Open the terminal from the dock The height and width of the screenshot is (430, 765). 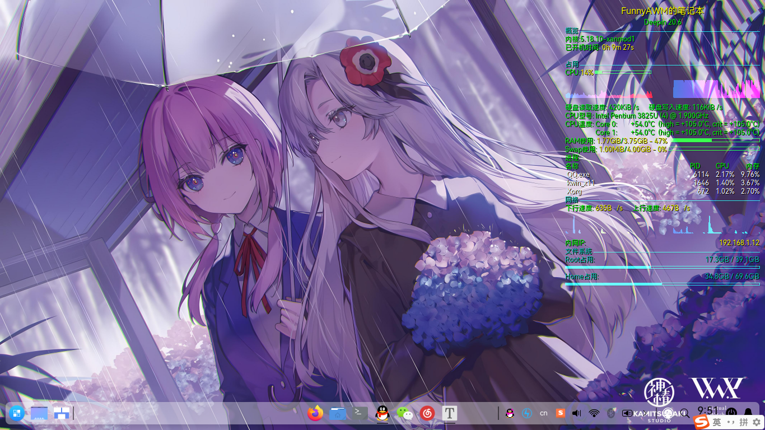coord(360,413)
